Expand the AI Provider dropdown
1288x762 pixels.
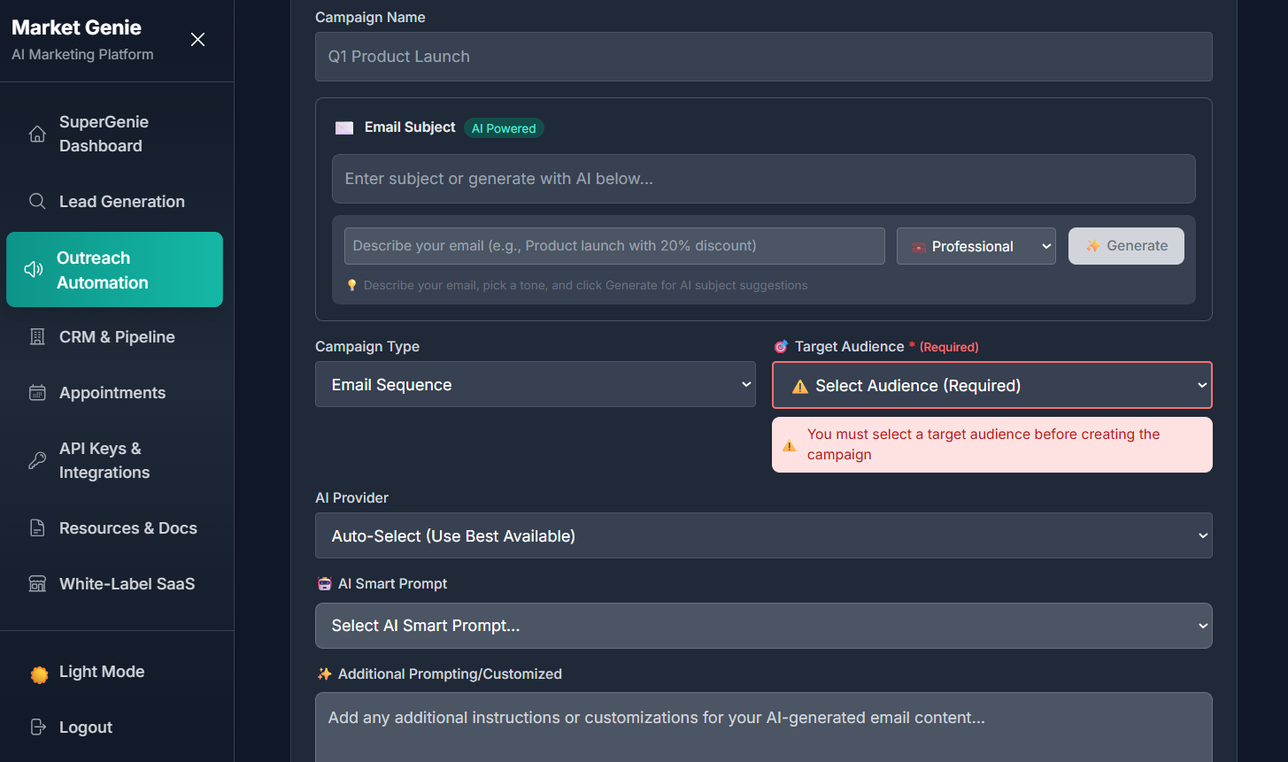[x=763, y=536]
